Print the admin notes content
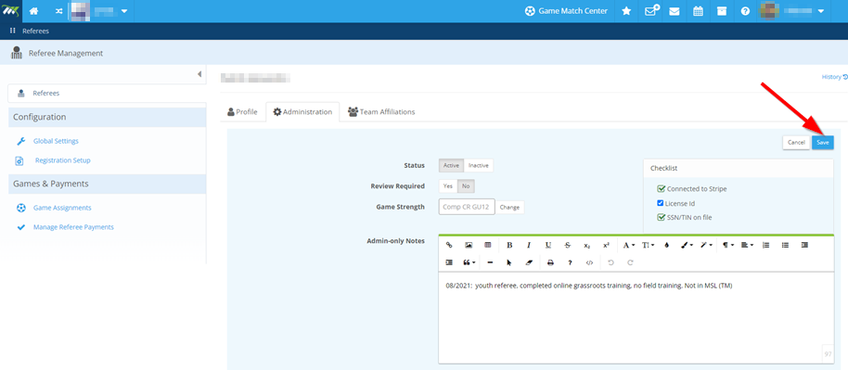 (x=550, y=262)
